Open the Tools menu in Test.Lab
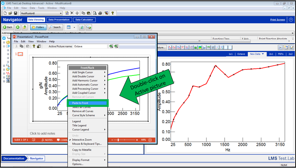Viewport: 296px width, 168px height. (x=41, y=8)
